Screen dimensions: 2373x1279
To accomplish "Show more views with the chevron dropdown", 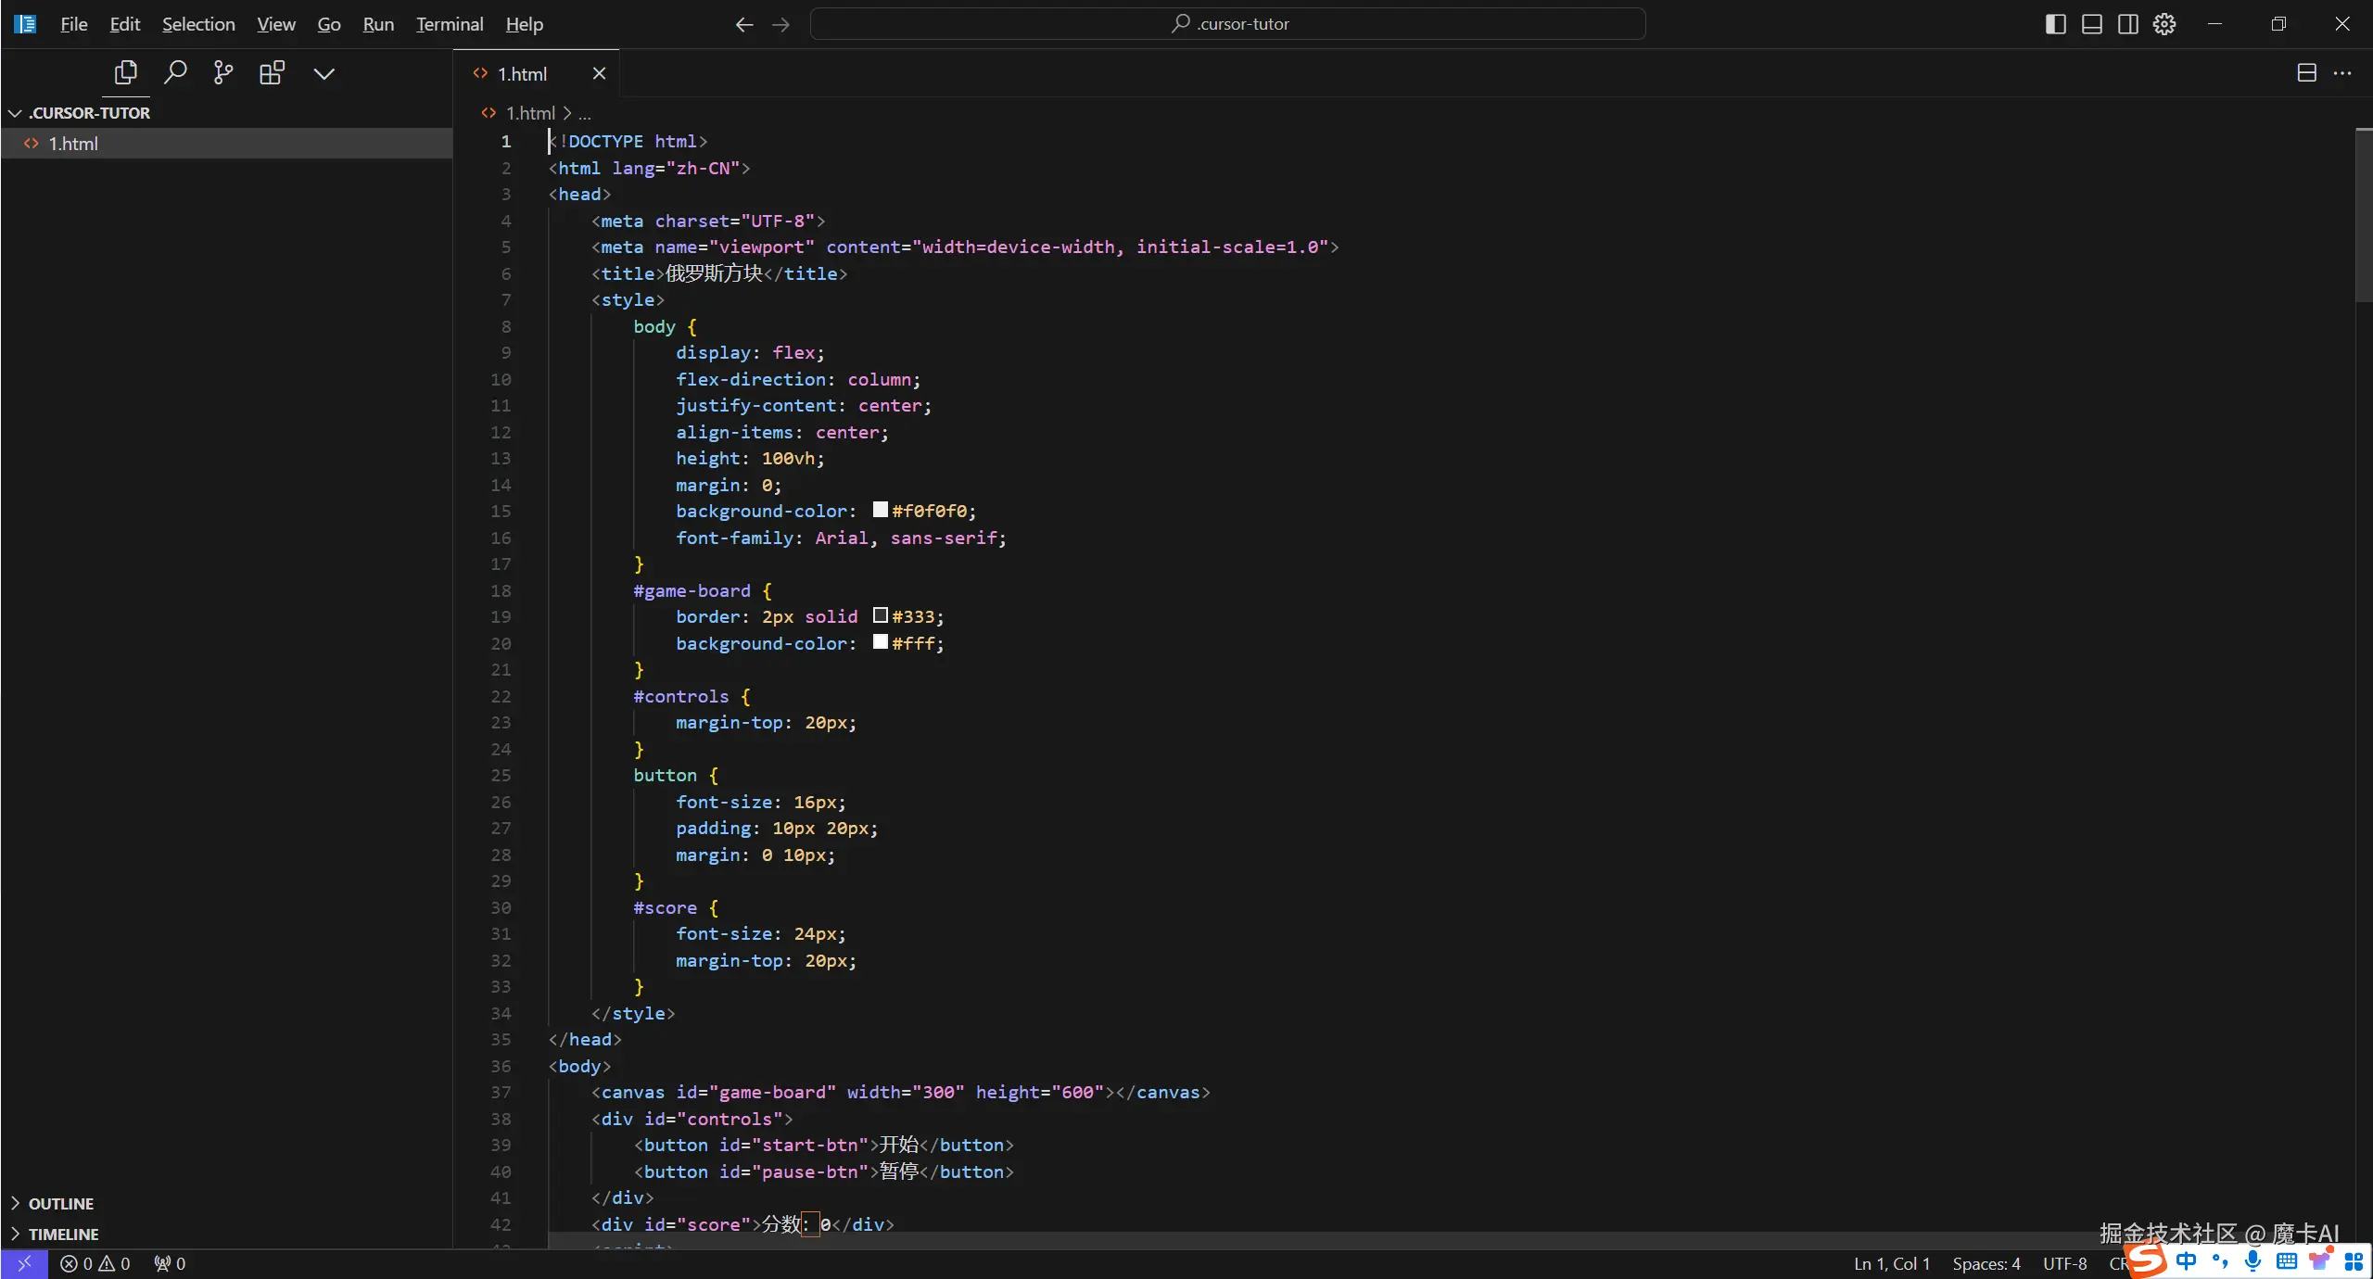I will click(324, 73).
